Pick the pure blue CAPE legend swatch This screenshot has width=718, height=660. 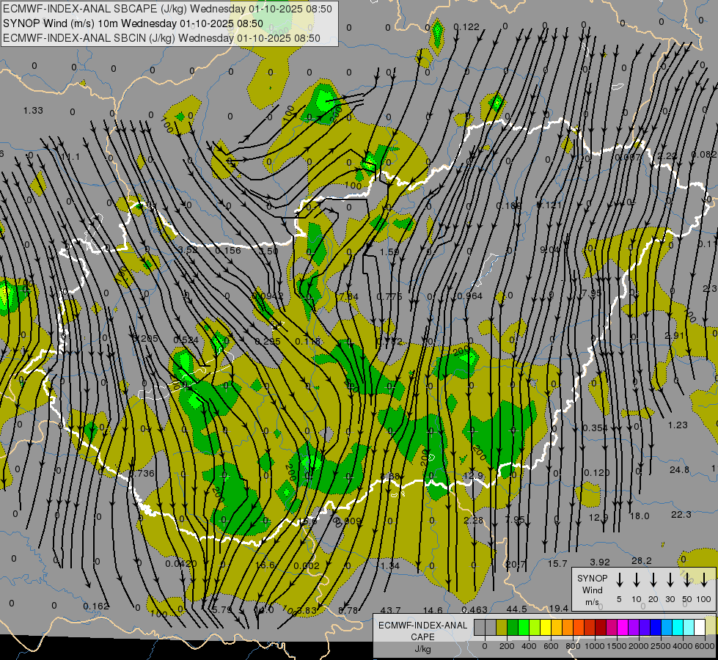tap(655, 627)
